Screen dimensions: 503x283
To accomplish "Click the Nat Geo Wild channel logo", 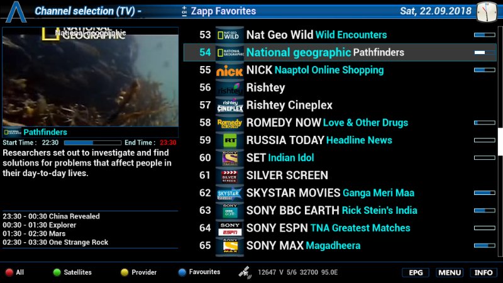I will 229,35.
